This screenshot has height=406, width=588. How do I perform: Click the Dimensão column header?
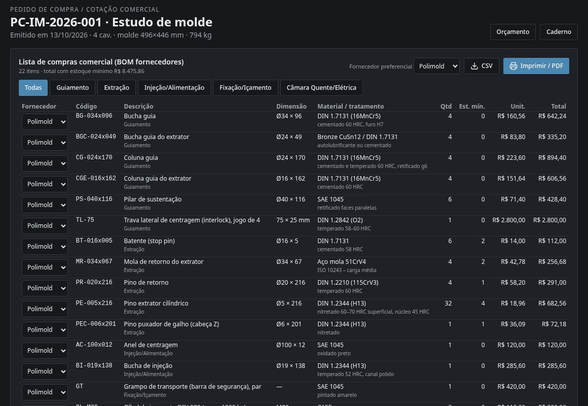291,106
